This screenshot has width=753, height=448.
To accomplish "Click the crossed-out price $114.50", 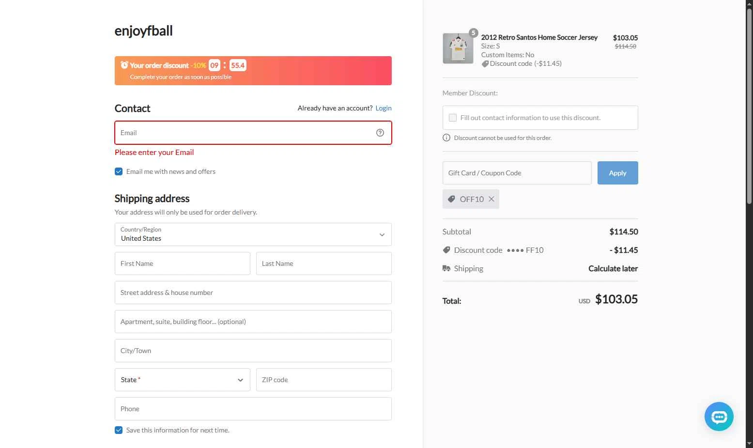I will tap(625, 46).
